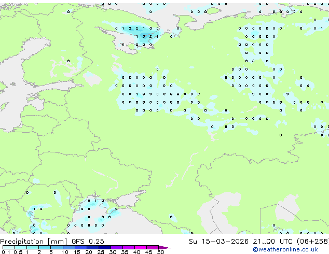Click the 'GFS 0.25' model label
Viewport: 329px width, 254px height.
coord(88,242)
